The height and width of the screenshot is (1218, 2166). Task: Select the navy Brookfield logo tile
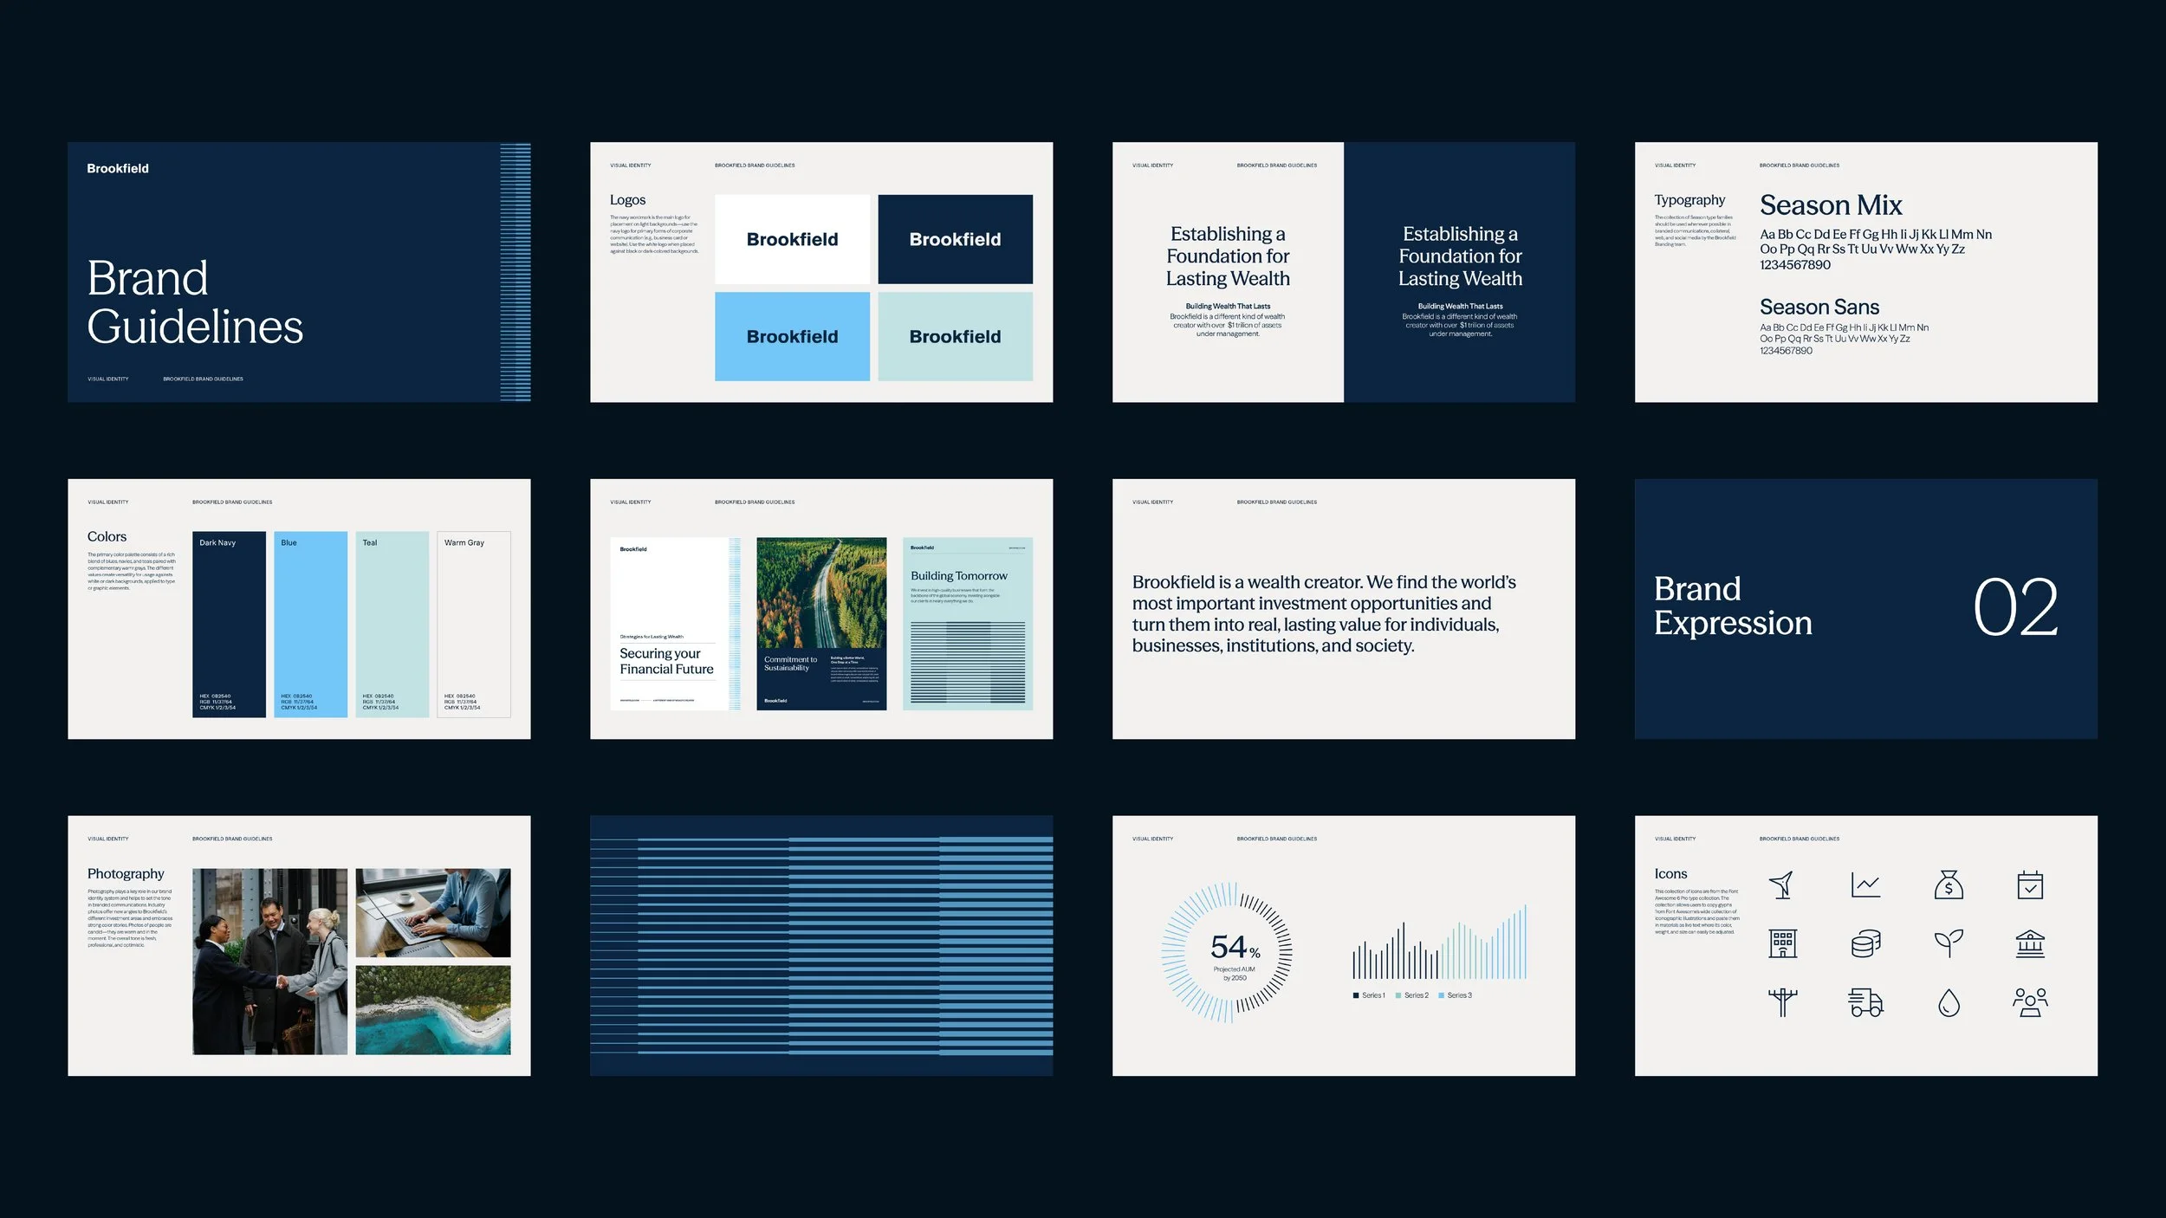click(954, 239)
